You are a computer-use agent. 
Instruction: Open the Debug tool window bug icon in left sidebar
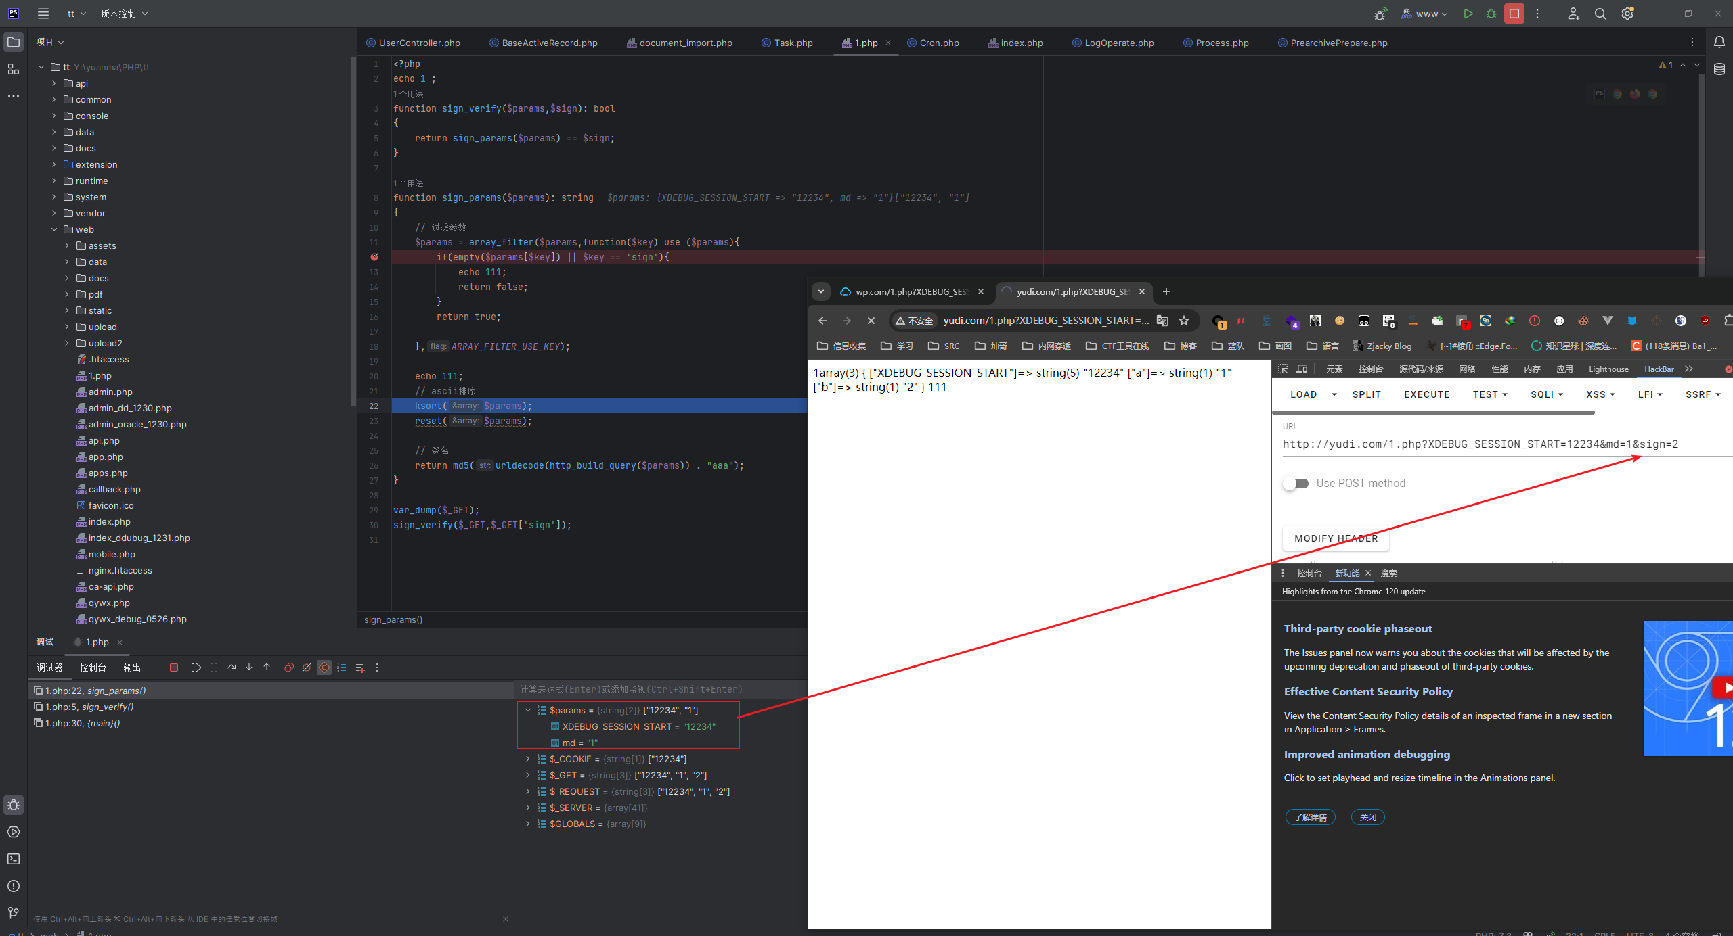(x=14, y=805)
